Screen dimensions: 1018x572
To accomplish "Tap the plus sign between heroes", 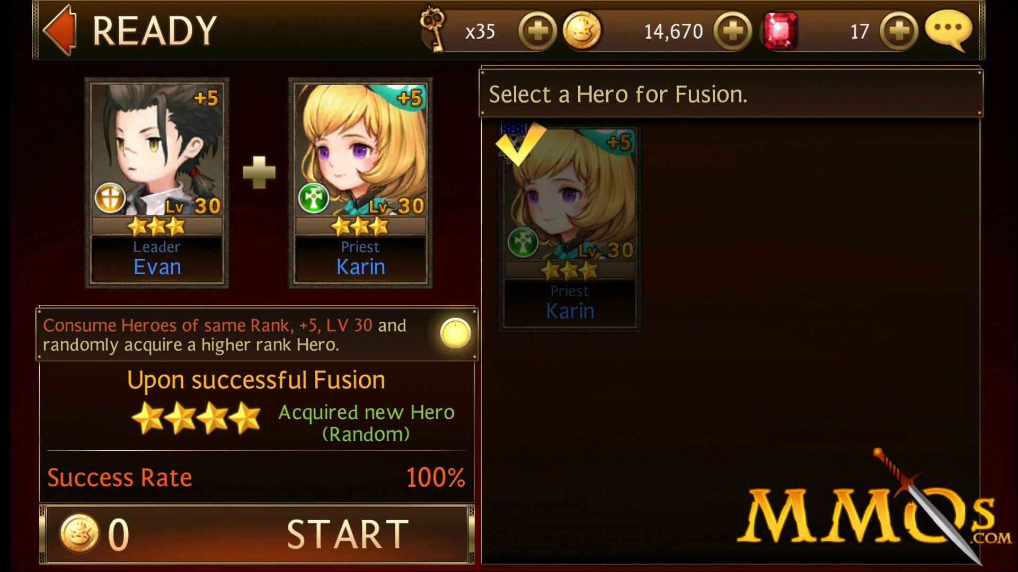I will [x=259, y=172].
